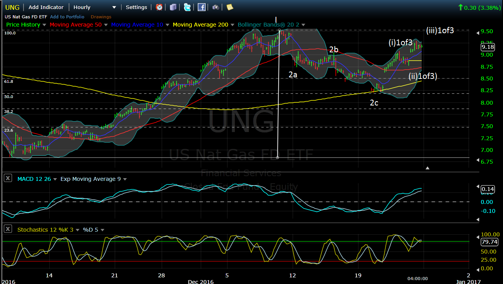Screen dimensions: 503x284
Task: Click the camera snapshot icon
Action: click(215, 7)
